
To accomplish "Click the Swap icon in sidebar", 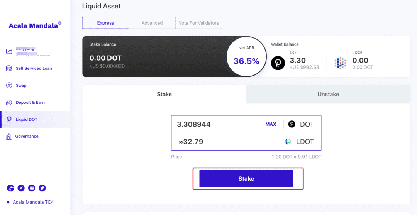I will 9,85.
